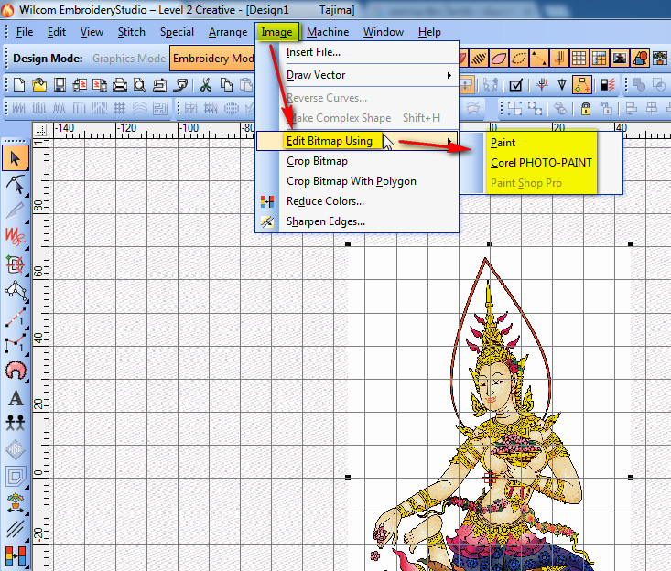Click the Copy icon
The height and width of the screenshot is (571, 671).
(x=226, y=85)
